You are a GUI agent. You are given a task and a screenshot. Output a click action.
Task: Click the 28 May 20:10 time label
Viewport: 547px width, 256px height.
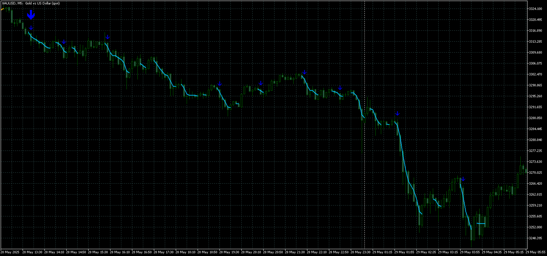coord(251,252)
